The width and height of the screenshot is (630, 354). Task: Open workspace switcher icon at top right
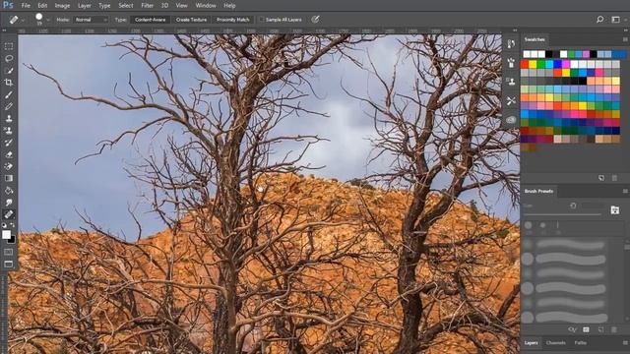[x=615, y=20]
